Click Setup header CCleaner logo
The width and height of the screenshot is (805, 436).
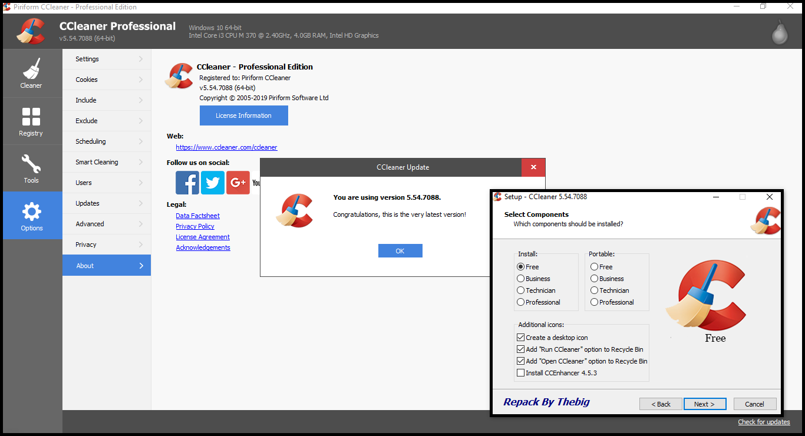(766, 221)
